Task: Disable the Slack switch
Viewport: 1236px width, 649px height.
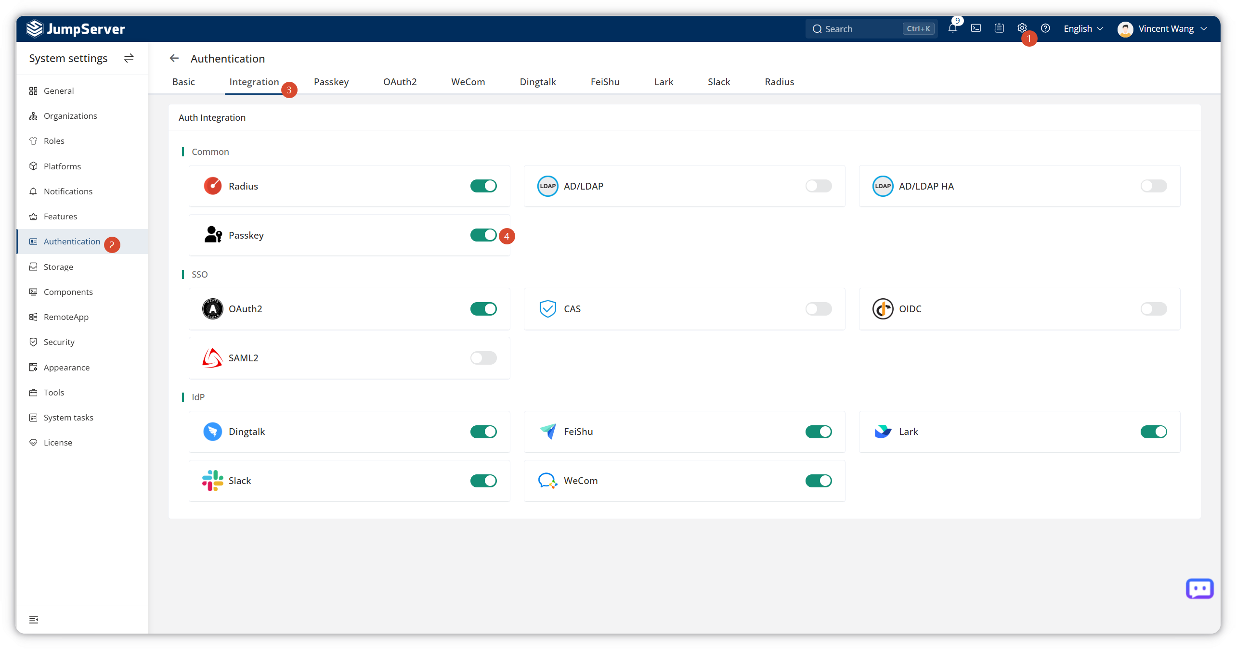Action: 483,481
